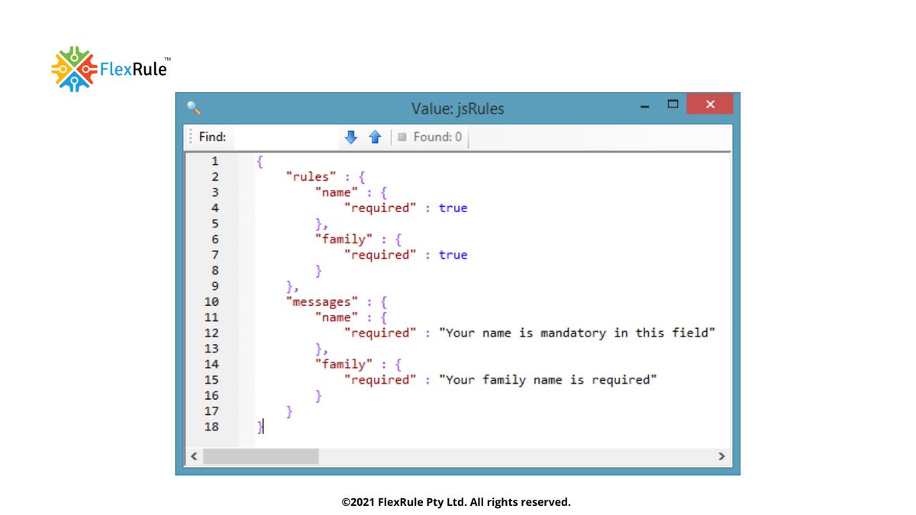Maximize the Value: jsRules window
Image resolution: width=916 pixels, height=515 pixels.
coord(672,104)
